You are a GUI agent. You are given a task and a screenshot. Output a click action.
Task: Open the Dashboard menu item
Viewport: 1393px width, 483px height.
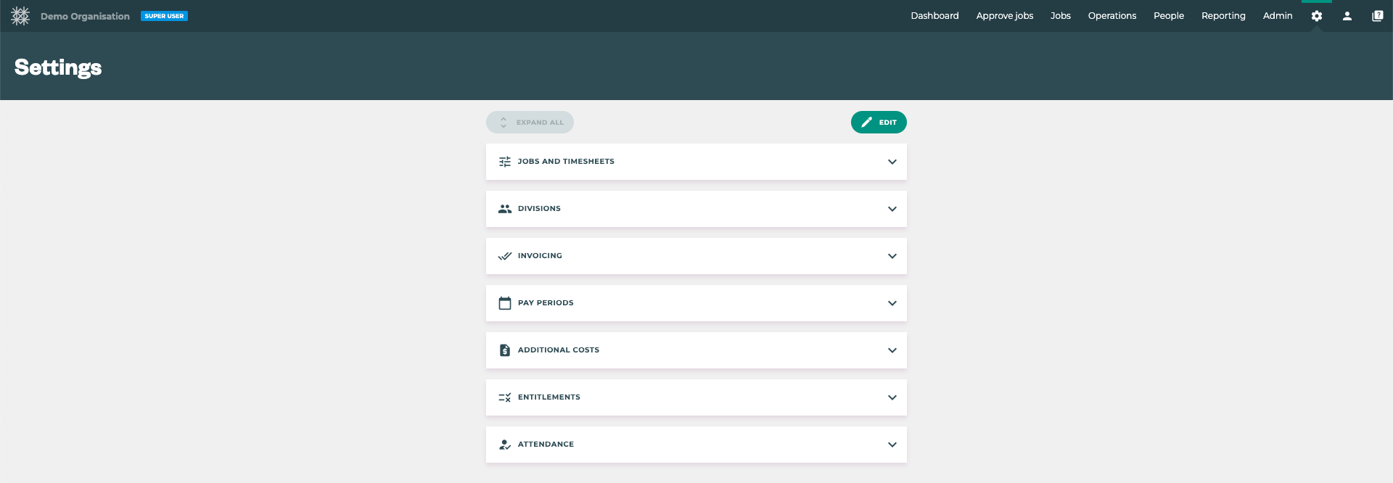click(x=934, y=16)
